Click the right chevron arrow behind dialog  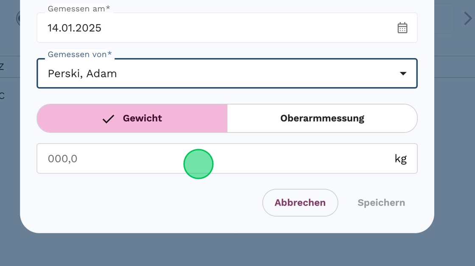pos(467,19)
